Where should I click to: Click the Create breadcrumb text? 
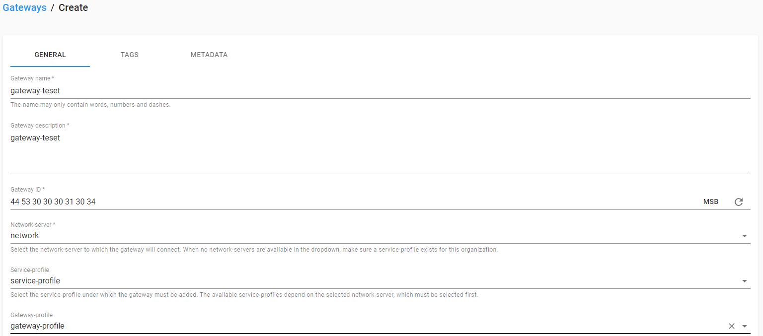pyautogui.click(x=73, y=7)
